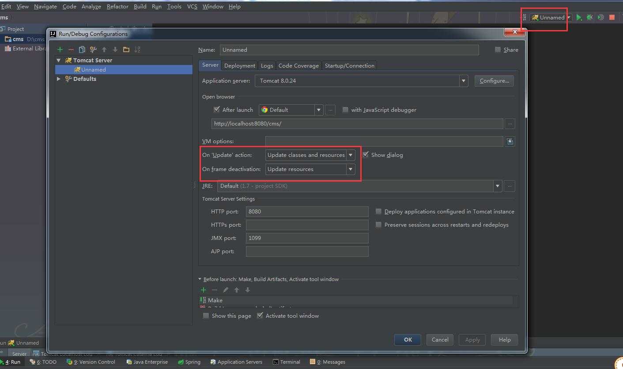
Task: Focus the JMX port field 1099
Action: pos(307,238)
